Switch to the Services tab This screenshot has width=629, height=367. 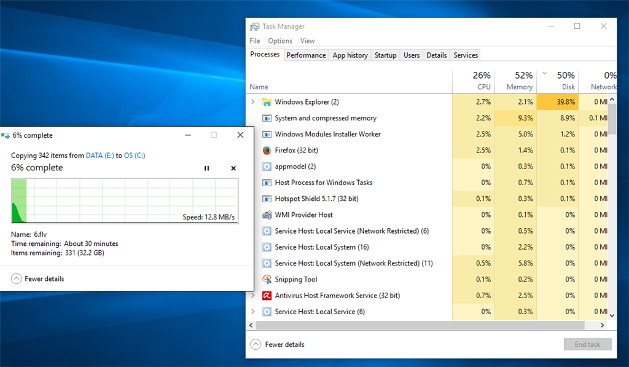(x=466, y=55)
